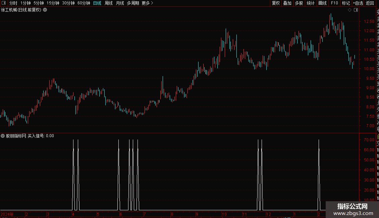Viewport: 379px width, 218px height.
Task: Click the 10.00 price axis label
Action: point(369,69)
